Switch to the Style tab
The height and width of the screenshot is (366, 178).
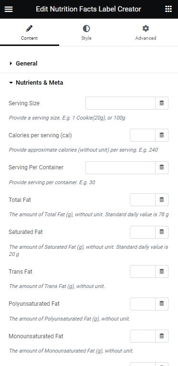coord(86,33)
